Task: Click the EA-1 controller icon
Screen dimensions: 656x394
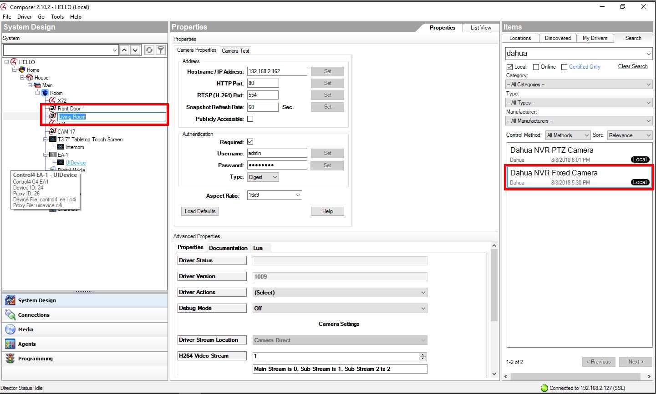Action: coord(53,155)
